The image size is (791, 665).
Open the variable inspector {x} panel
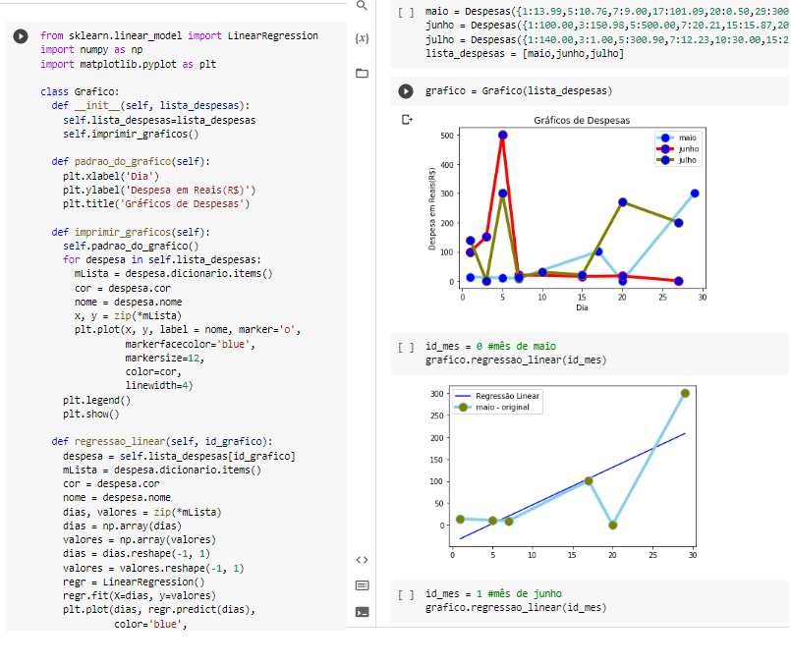tap(363, 37)
